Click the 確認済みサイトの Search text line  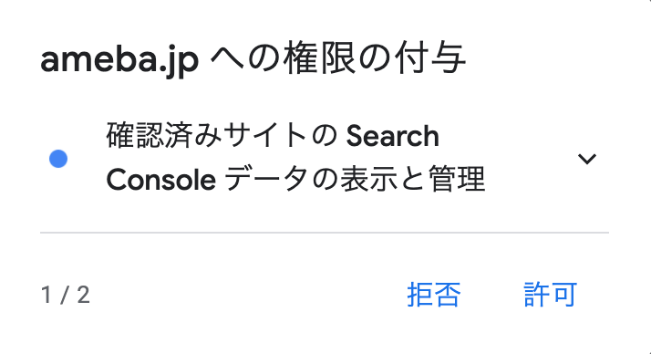pyautogui.click(x=273, y=136)
